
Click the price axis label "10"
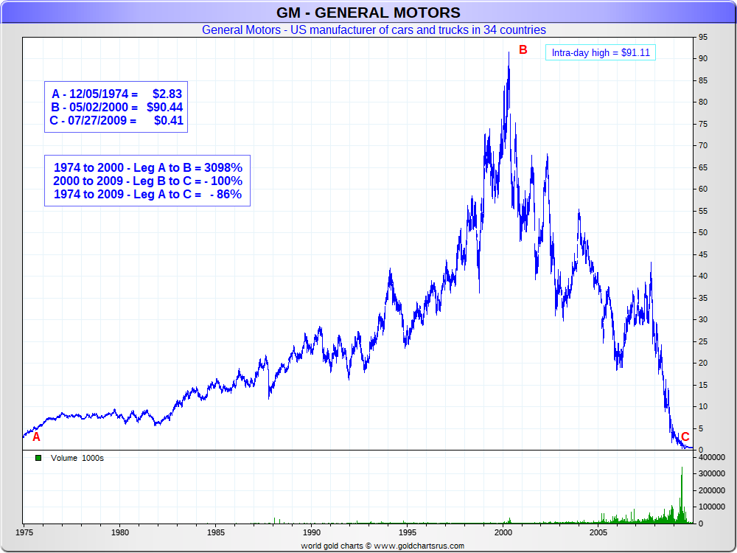click(x=703, y=407)
